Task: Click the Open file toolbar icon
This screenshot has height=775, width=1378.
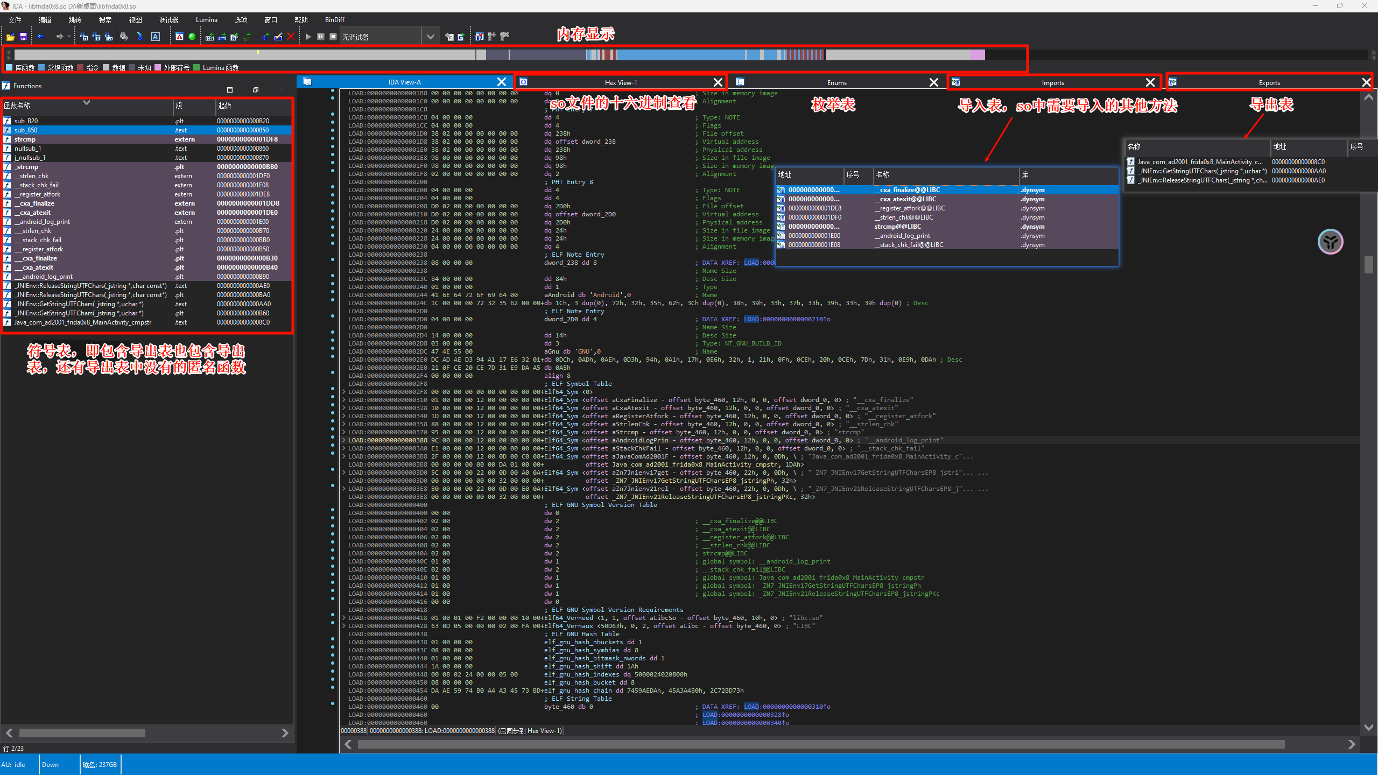Action: [10, 37]
